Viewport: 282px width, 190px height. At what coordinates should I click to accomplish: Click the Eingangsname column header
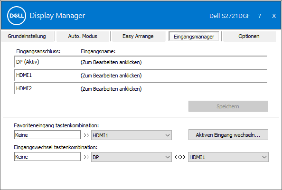[x=98, y=51]
